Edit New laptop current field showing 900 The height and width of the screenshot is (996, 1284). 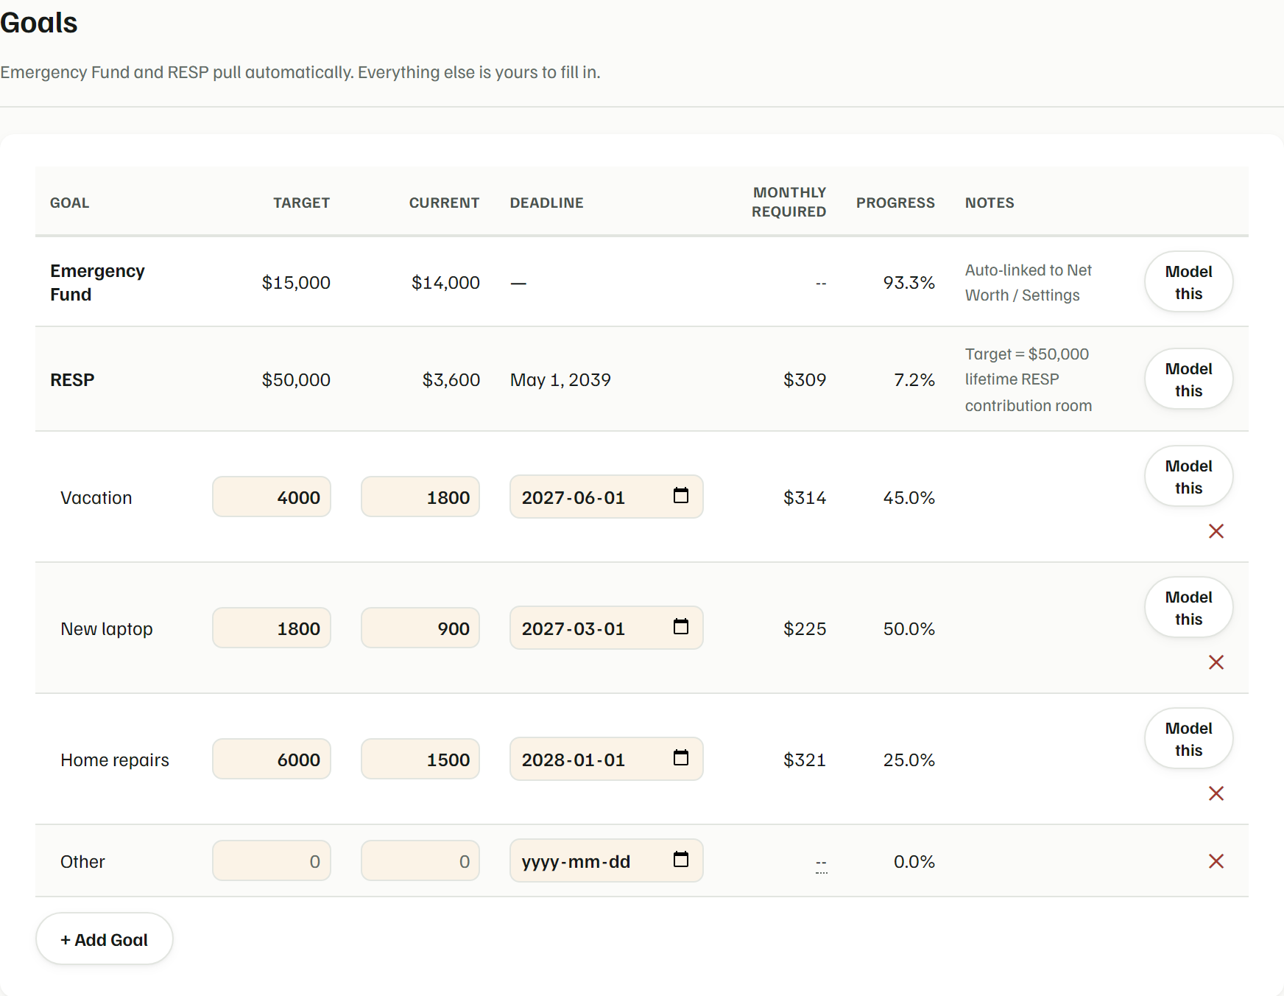(420, 628)
